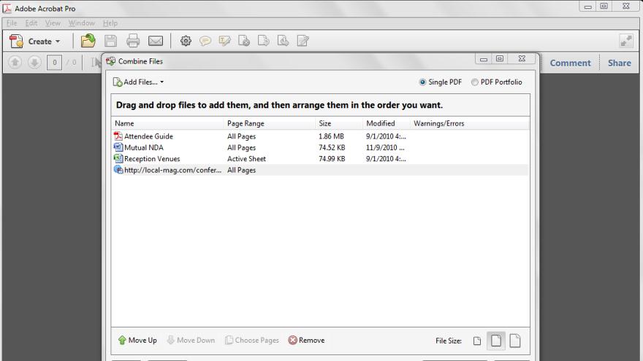Open the Edit menu

[31, 23]
